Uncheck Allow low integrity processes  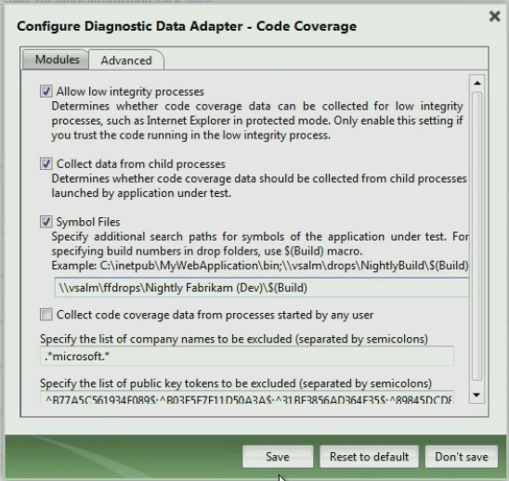[46, 91]
